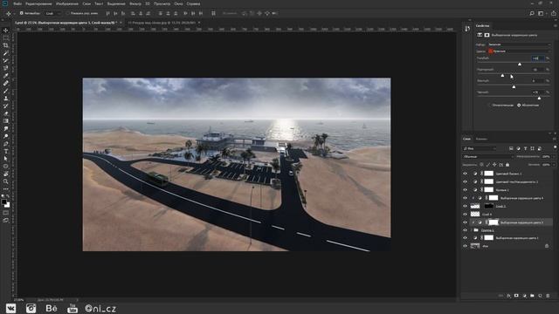
Task: Select the Brush tool
Action: [x=6, y=91]
